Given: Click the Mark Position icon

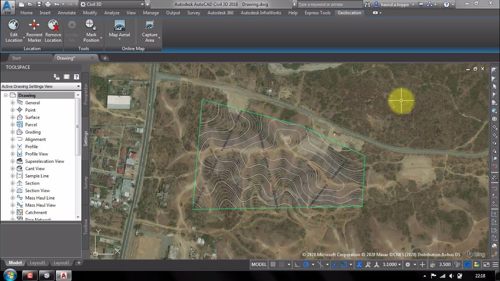Looking at the screenshot, I should (91, 25).
